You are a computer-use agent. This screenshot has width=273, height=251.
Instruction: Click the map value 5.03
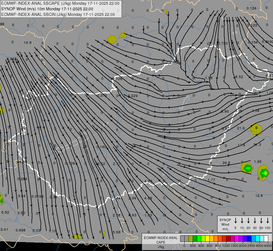36,230
